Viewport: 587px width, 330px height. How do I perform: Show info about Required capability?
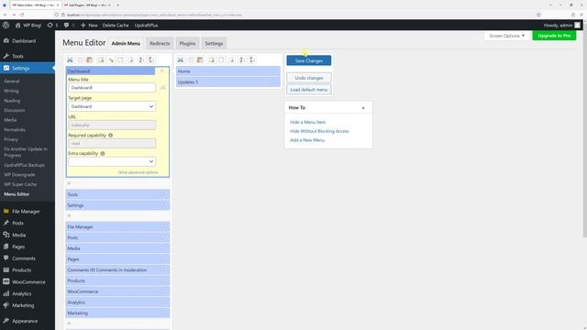click(x=110, y=135)
